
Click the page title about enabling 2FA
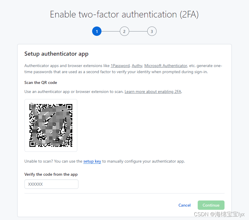click(x=124, y=14)
